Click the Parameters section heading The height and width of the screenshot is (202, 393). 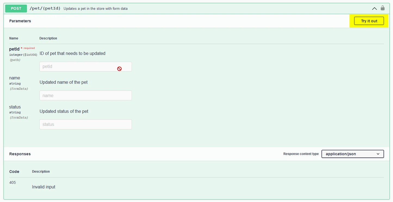(x=20, y=21)
